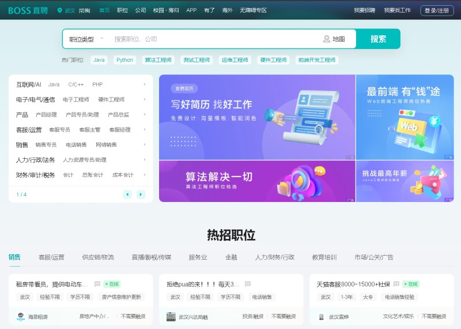Click the BOSS直聘 logo

[x=28, y=10]
